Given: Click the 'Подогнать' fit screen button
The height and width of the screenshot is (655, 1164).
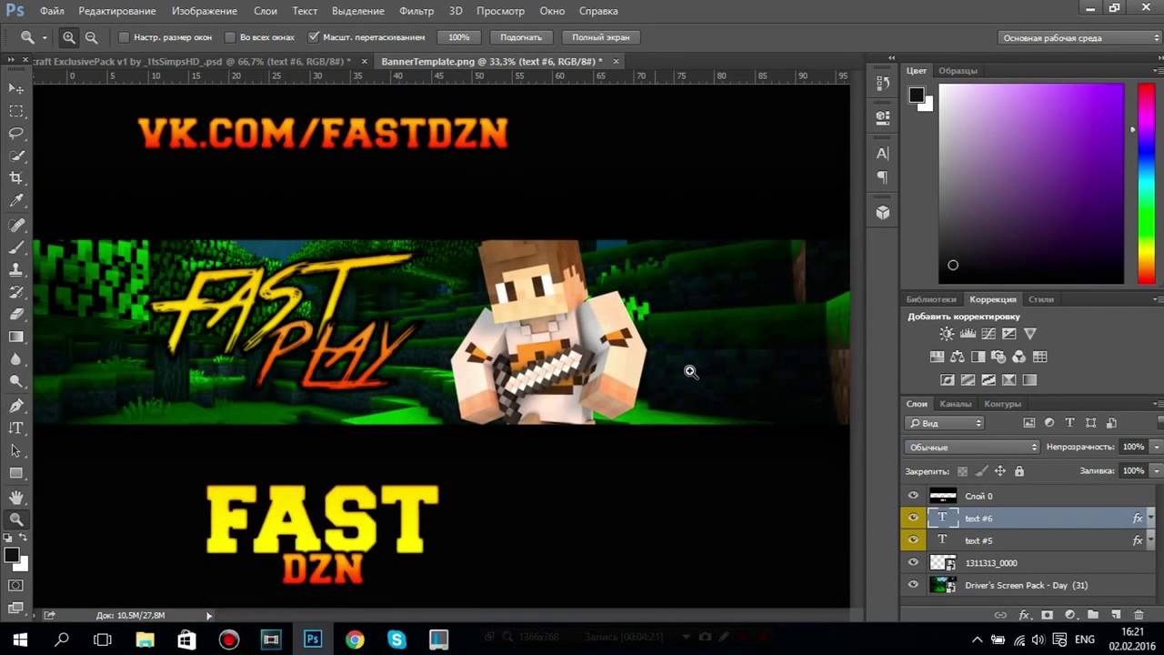Looking at the screenshot, I should coord(521,37).
